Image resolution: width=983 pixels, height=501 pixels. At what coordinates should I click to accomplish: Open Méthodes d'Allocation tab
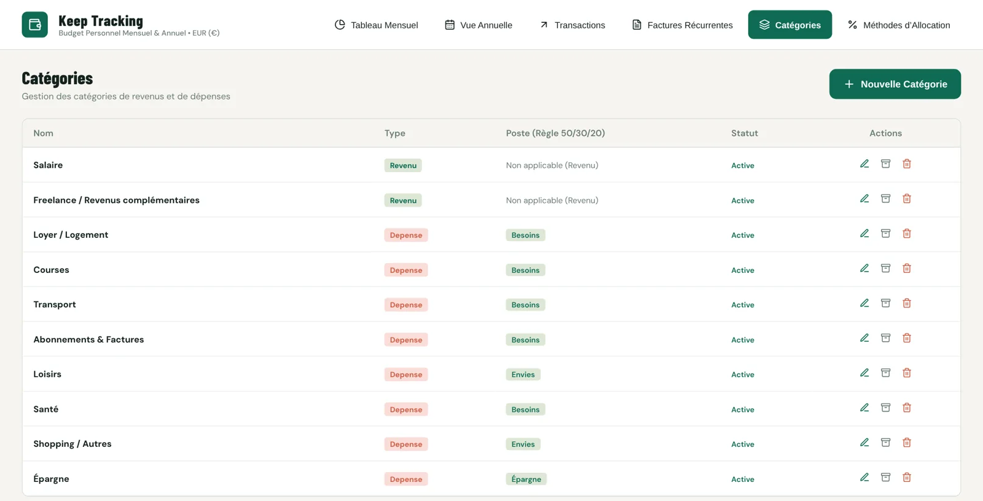(899, 25)
